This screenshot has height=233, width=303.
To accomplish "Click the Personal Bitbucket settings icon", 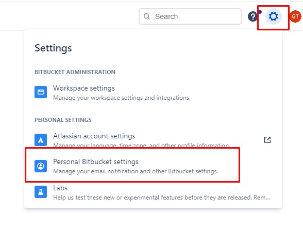I will (41, 166).
